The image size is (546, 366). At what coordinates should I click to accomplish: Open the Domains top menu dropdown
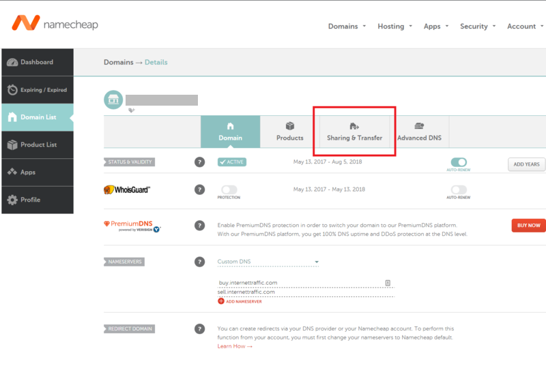(x=347, y=26)
